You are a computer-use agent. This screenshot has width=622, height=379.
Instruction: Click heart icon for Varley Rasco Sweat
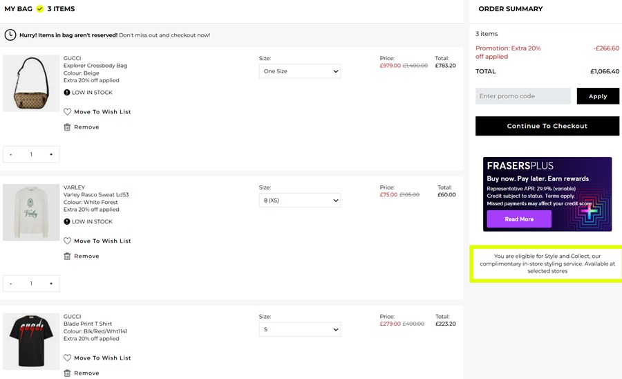tap(67, 241)
